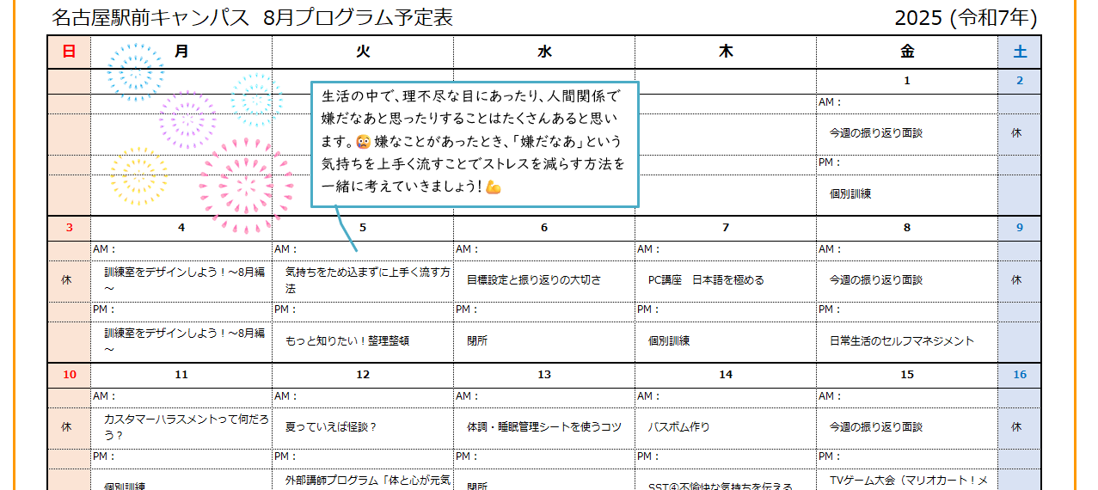The image size is (1098, 490).
Task: Select 目標設定と振り返りの大切さ entry
Action: pos(533,280)
